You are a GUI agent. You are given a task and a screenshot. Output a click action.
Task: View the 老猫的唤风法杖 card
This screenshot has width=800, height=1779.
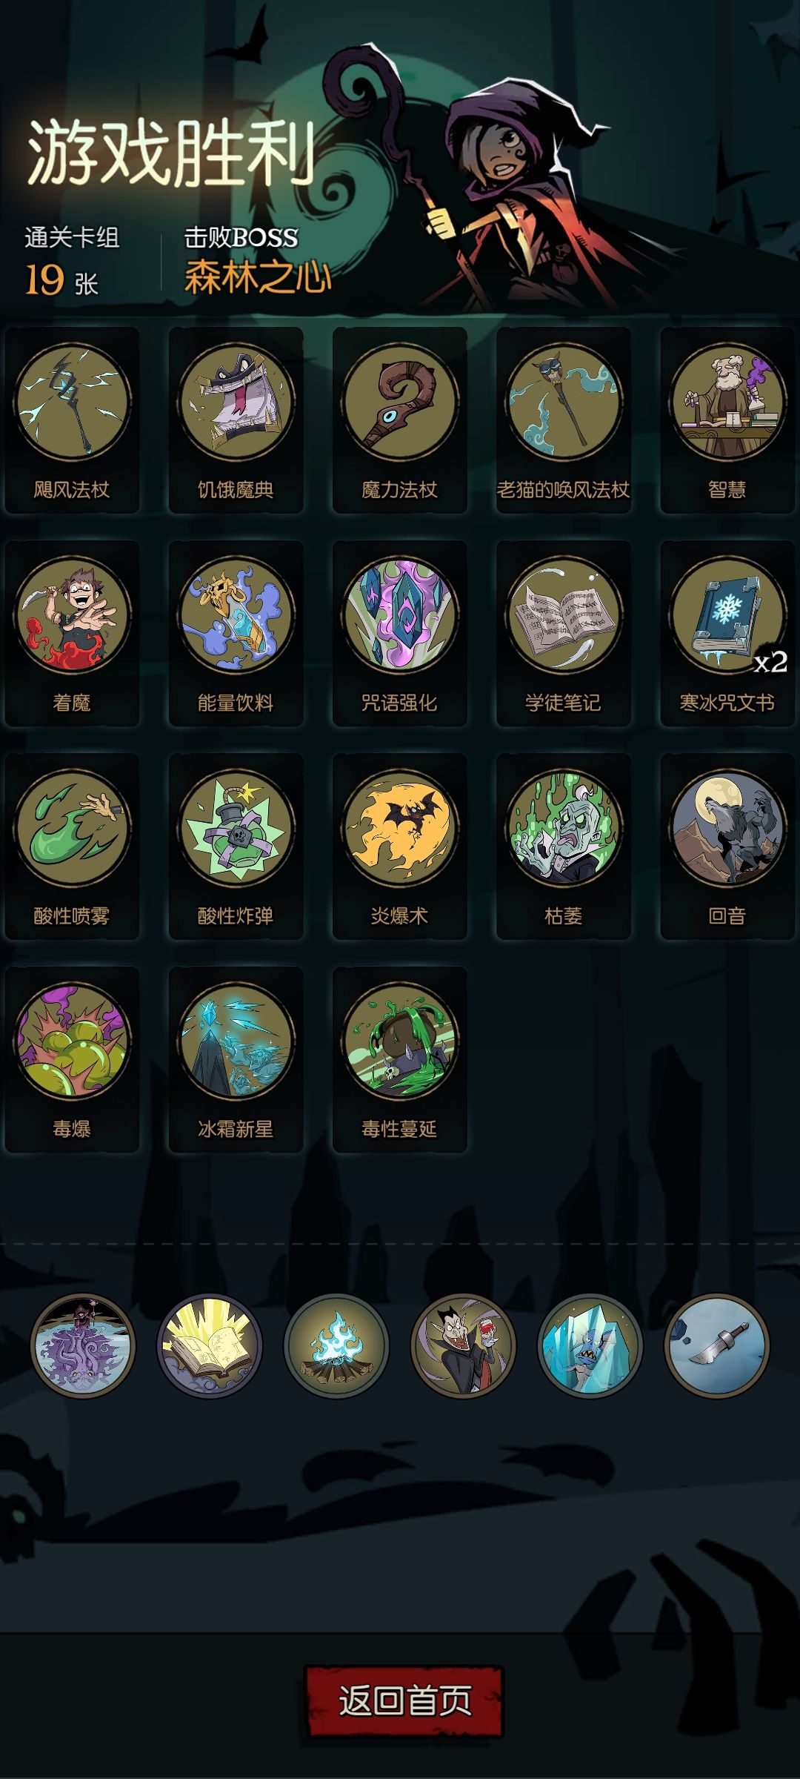click(563, 420)
